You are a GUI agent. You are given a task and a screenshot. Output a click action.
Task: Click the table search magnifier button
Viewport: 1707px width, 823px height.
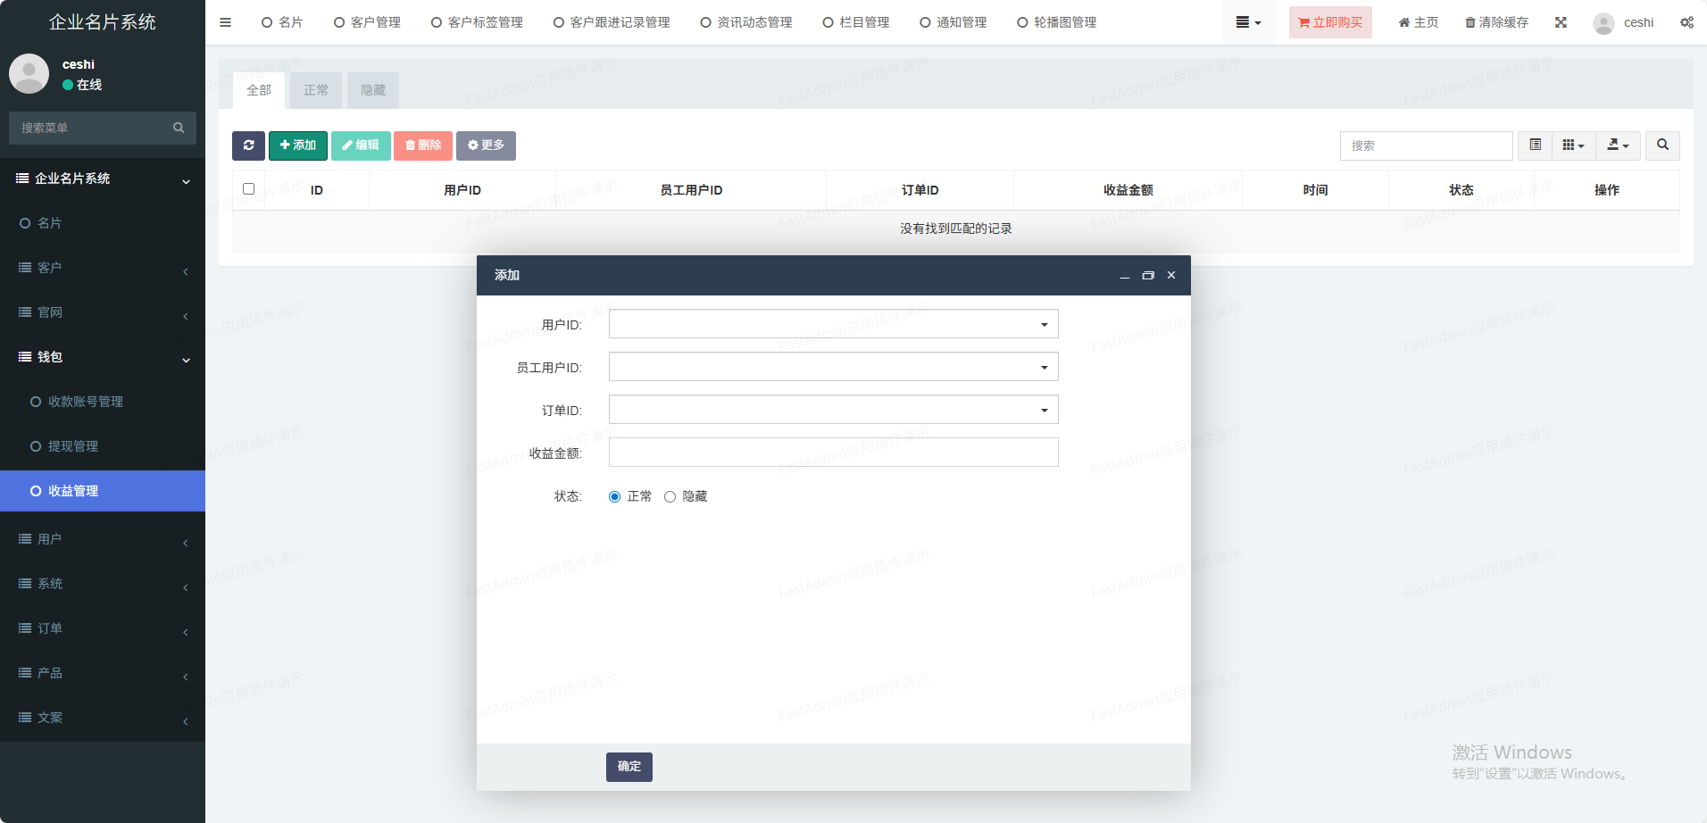(x=1662, y=145)
